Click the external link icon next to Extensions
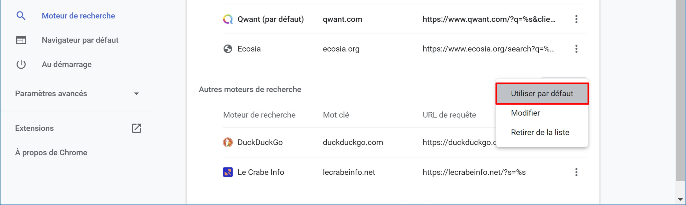 (x=136, y=128)
